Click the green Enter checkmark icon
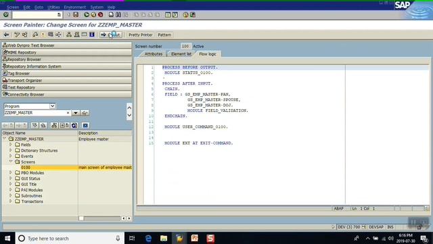The image size is (433, 244). tap(6, 15)
